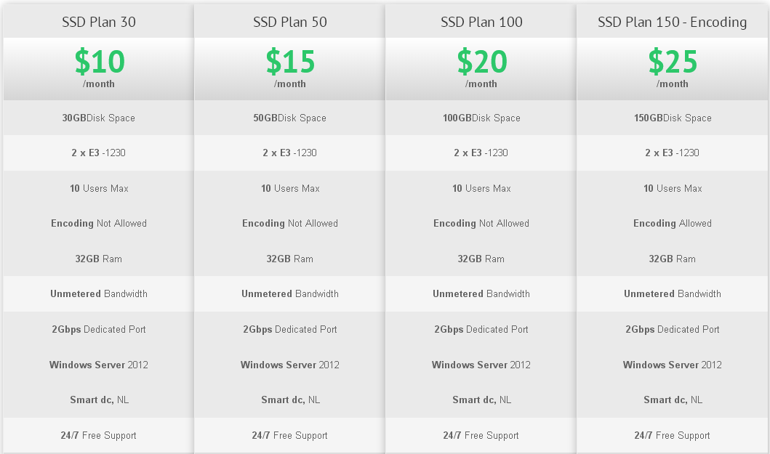This screenshot has width=770, height=454.
Task: Select the SSD Plan 50 title
Action: click(290, 22)
